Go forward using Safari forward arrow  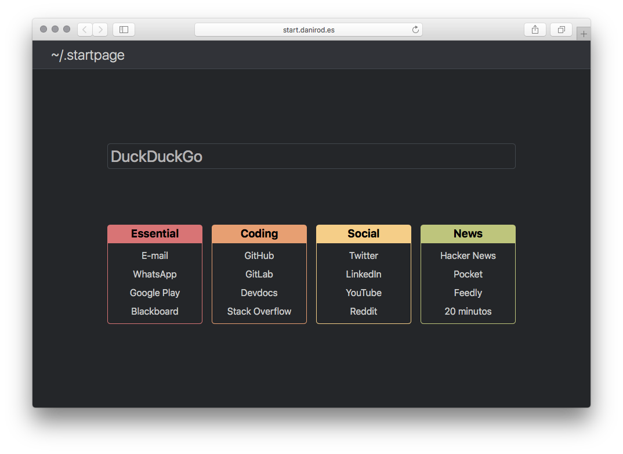100,30
